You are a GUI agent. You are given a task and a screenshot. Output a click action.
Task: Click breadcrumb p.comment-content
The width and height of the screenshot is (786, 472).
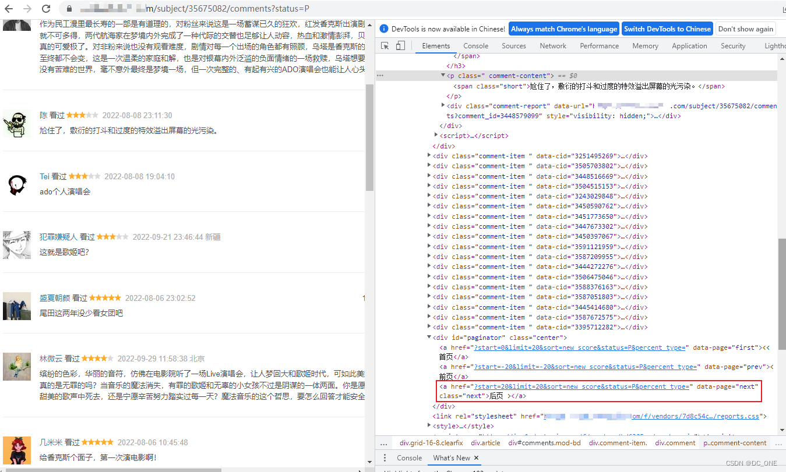click(x=735, y=443)
